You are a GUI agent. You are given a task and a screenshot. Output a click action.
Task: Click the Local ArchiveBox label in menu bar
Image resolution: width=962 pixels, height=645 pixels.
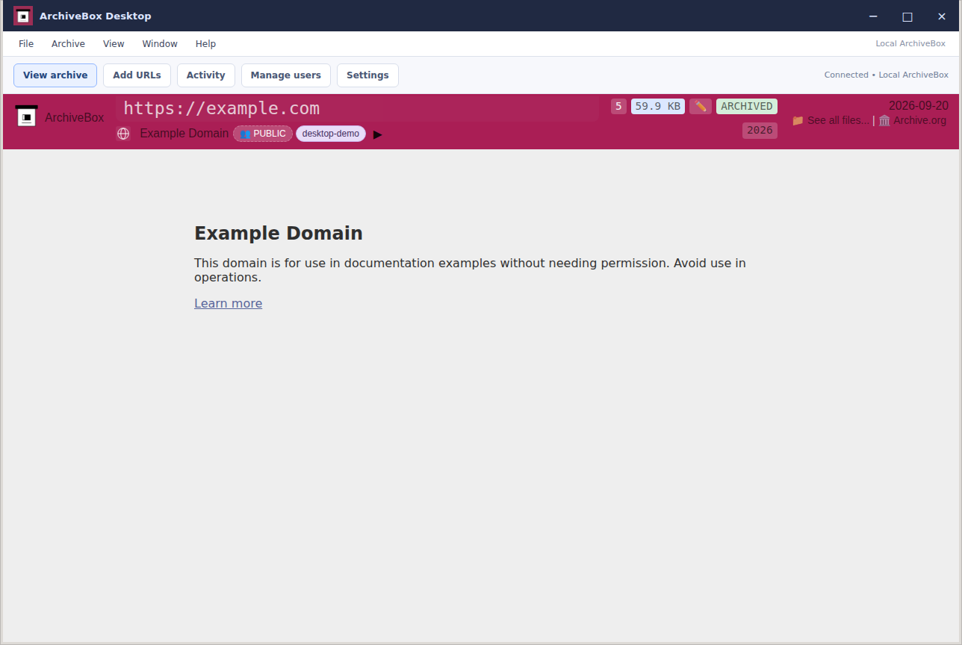(910, 44)
